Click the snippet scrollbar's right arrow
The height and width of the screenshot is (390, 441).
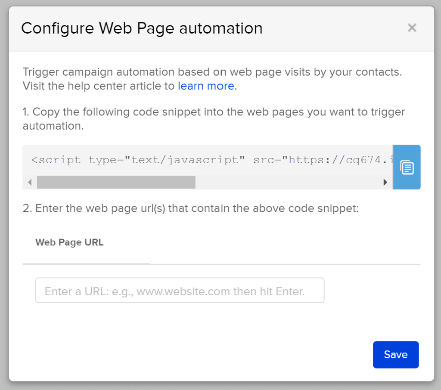pos(385,182)
